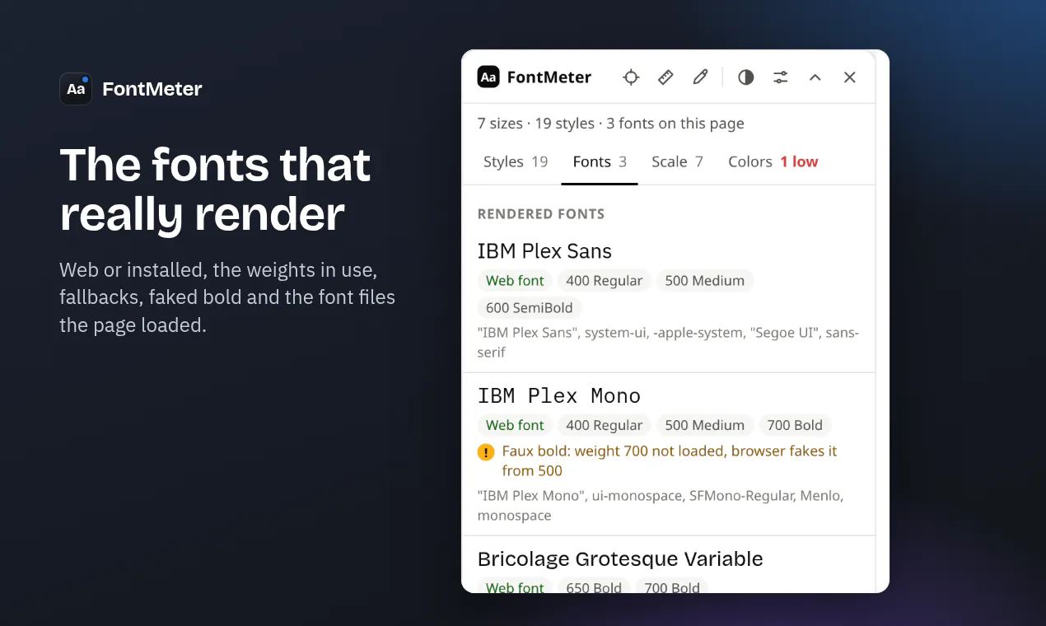The height and width of the screenshot is (626, 1046).
Task: Click the "7 sizes · 19 styles · 3 fonts" summary
Action: (x=611, y=124)
